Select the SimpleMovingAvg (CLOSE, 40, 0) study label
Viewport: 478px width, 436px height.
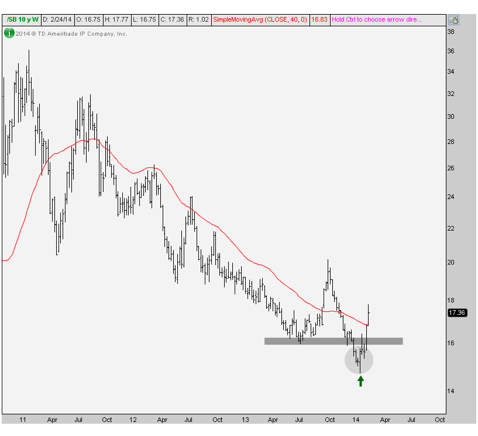point(260,19)
